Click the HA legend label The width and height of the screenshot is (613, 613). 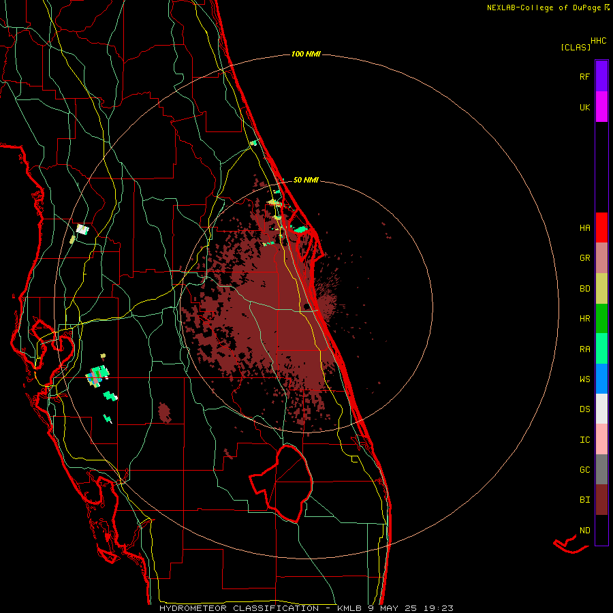[x=584, y=227]
